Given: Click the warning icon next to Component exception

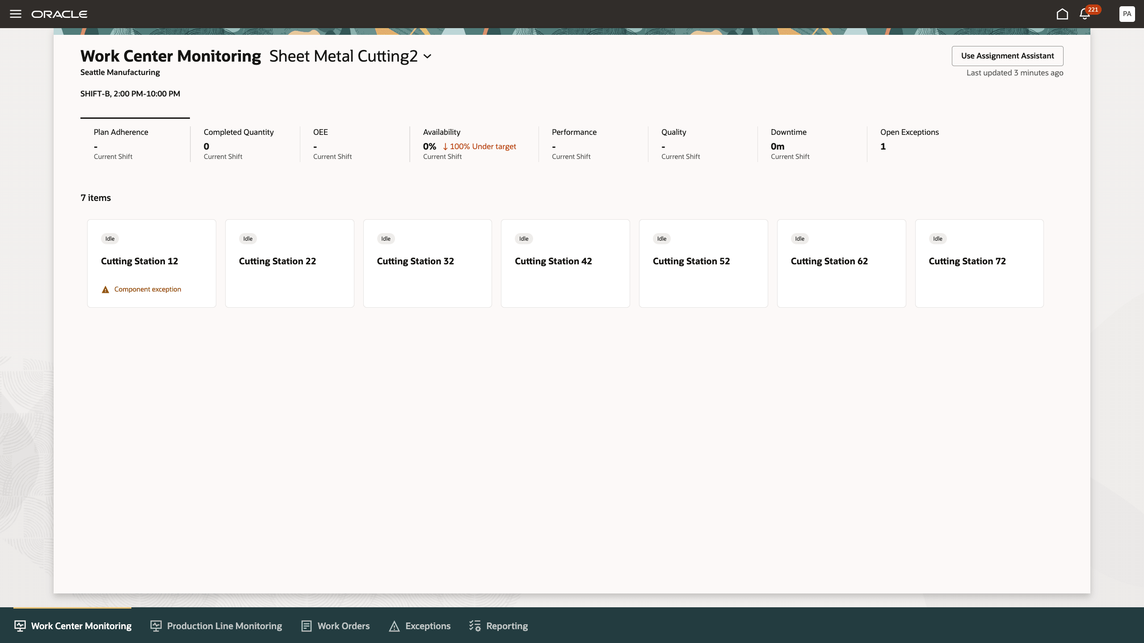Looking at the screenshot, I should (105, 289).
